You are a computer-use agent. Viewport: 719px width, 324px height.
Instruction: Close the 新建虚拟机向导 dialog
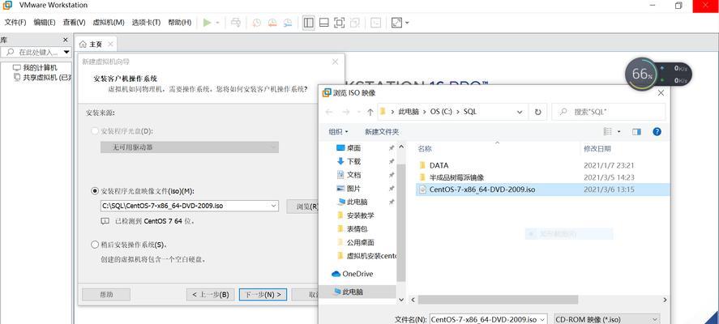pos(336,62)
